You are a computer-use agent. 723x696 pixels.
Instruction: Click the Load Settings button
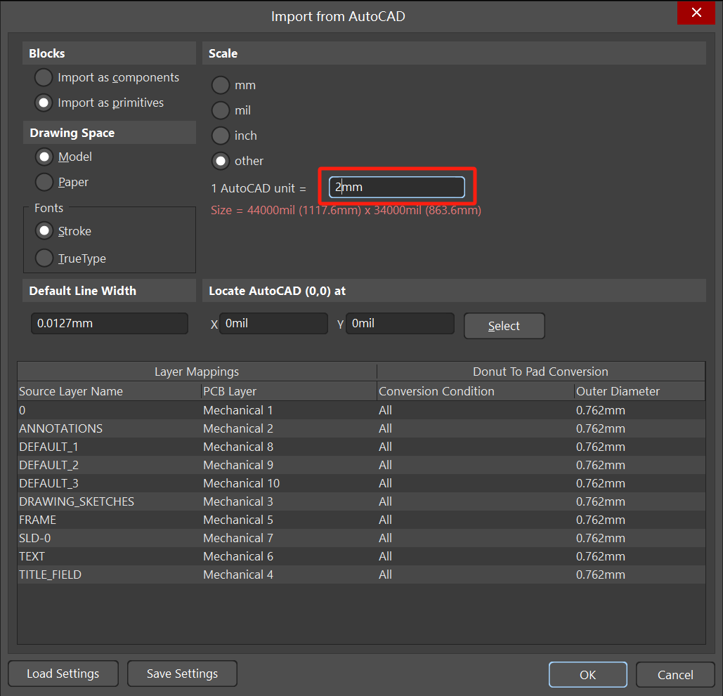click(63, 674)
